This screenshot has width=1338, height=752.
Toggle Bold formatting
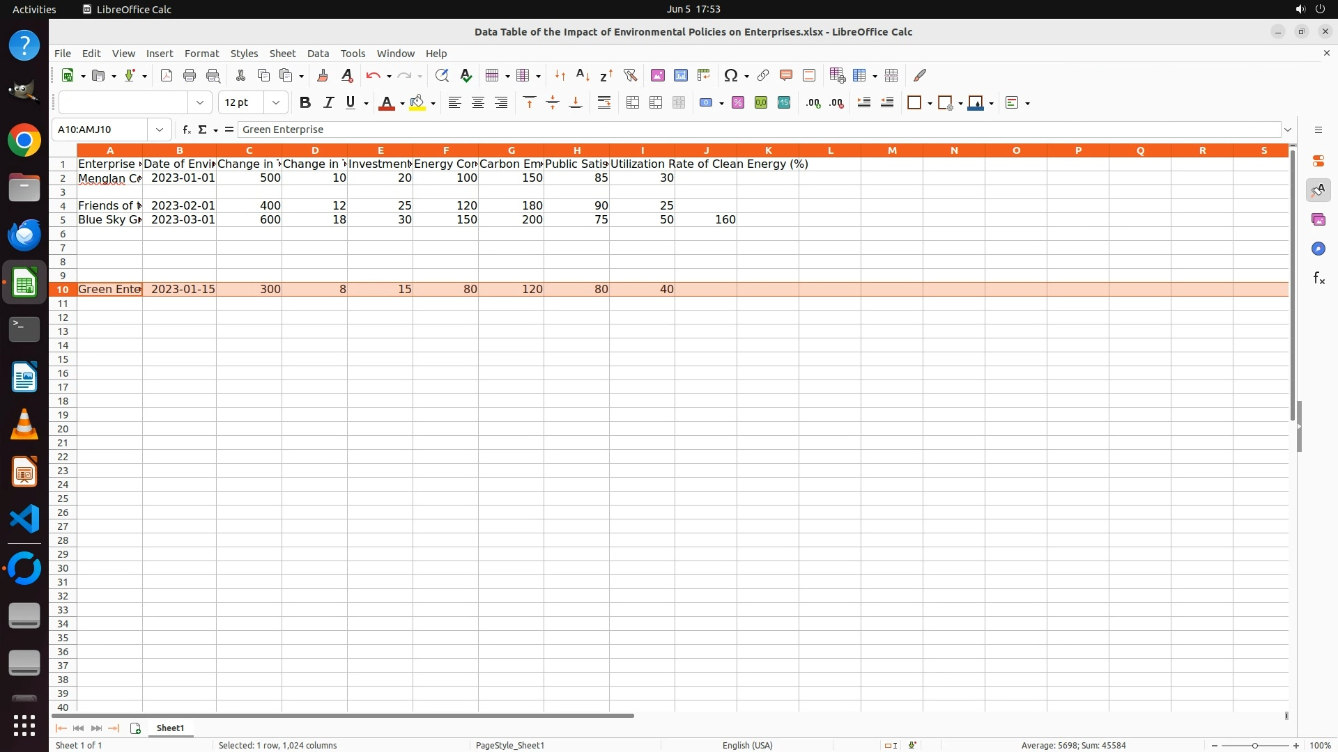pos(305,103)
